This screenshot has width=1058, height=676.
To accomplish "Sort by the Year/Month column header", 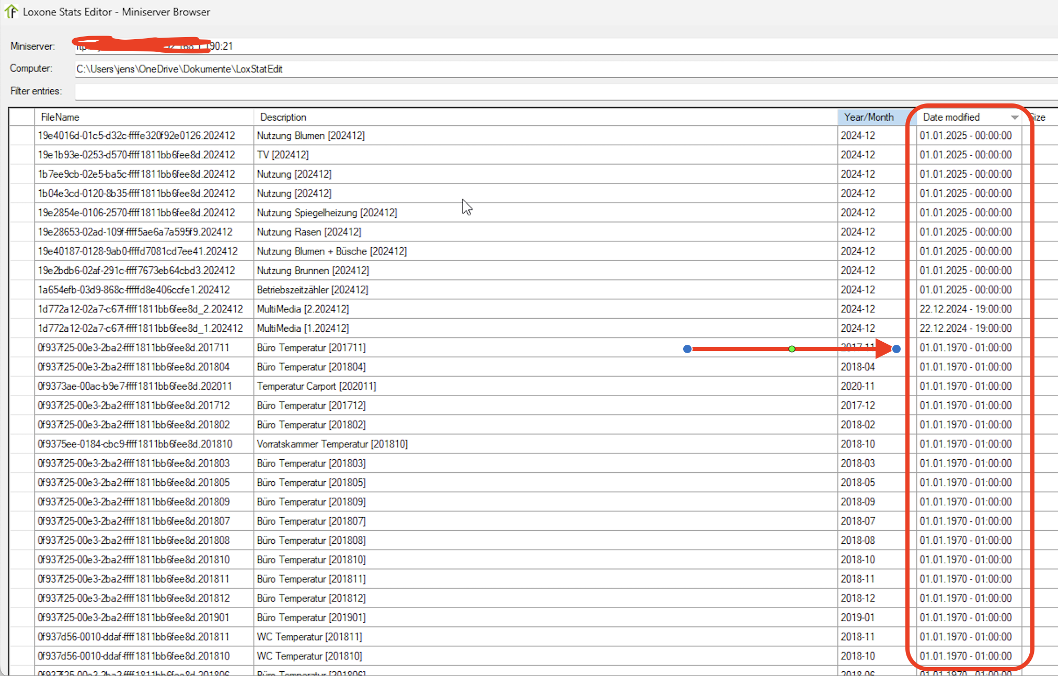I will click(869, 117).
